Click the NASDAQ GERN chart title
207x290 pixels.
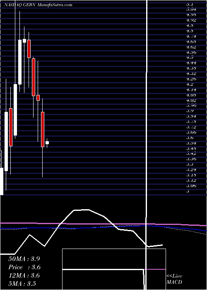[38, 5]
